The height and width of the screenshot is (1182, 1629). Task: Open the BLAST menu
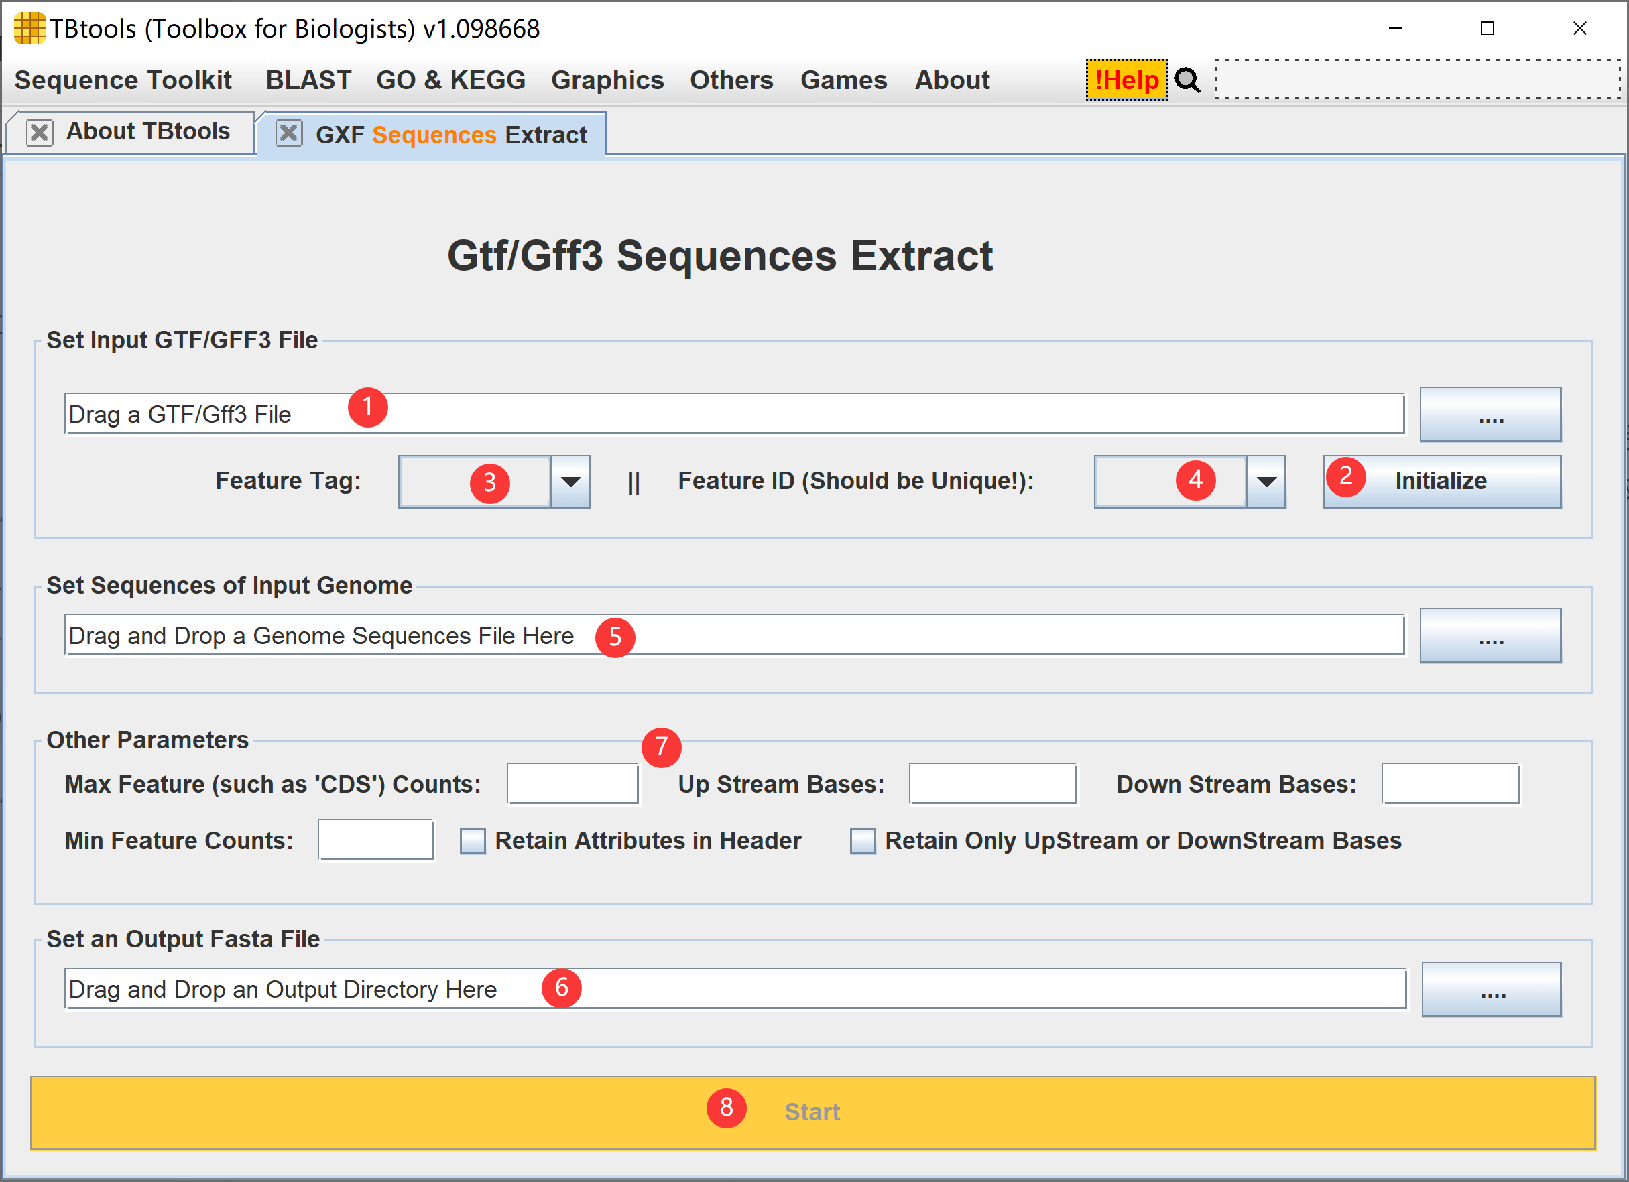point(308,80)
